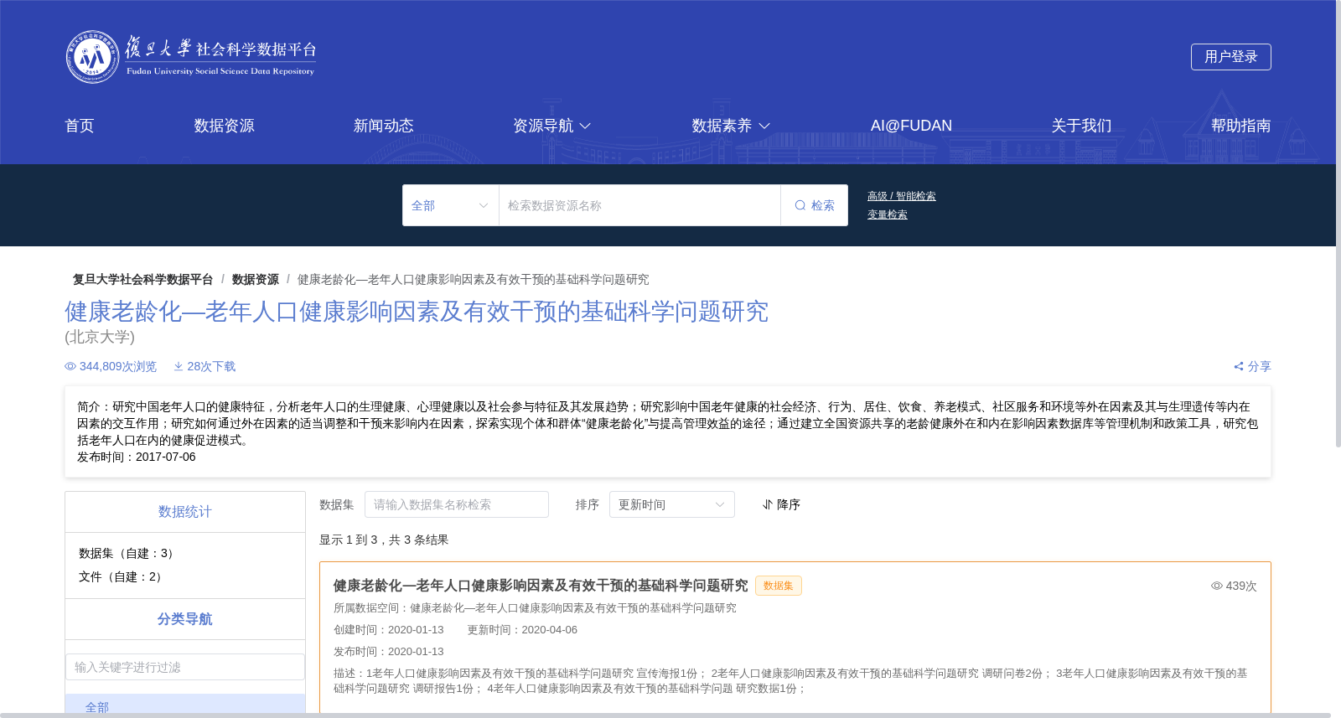Viewport: 1341px width, 718px height.
Task: Click the 数据集 orange tag label
Action: pos(779,586)
